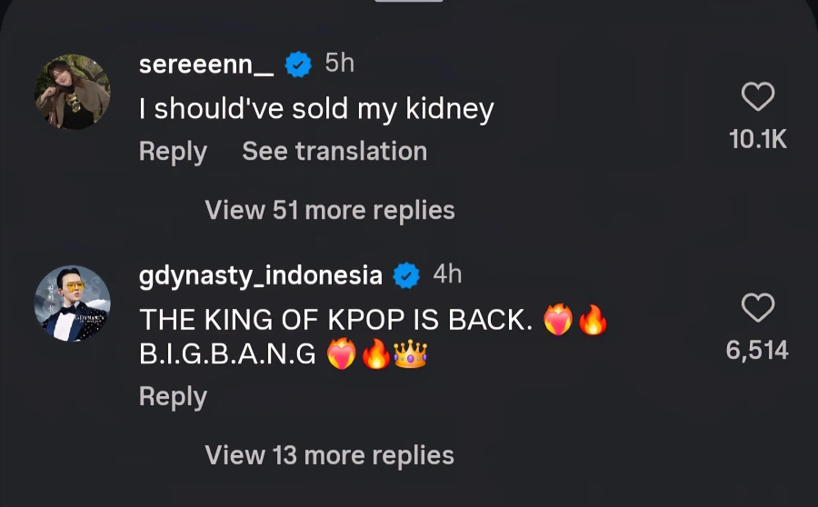Click the 10.1K like count
This screenshot has height=507, width=818.
click(x=758, y=139)
